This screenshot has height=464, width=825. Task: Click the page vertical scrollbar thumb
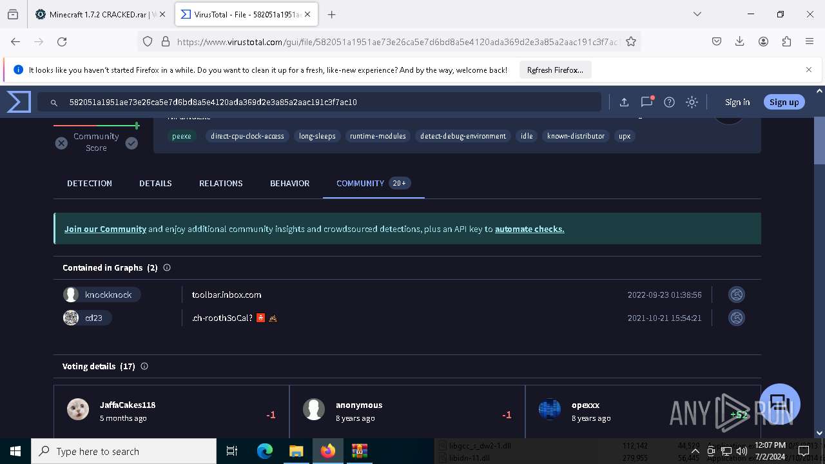pyautogui.click(x=819, y=140)
